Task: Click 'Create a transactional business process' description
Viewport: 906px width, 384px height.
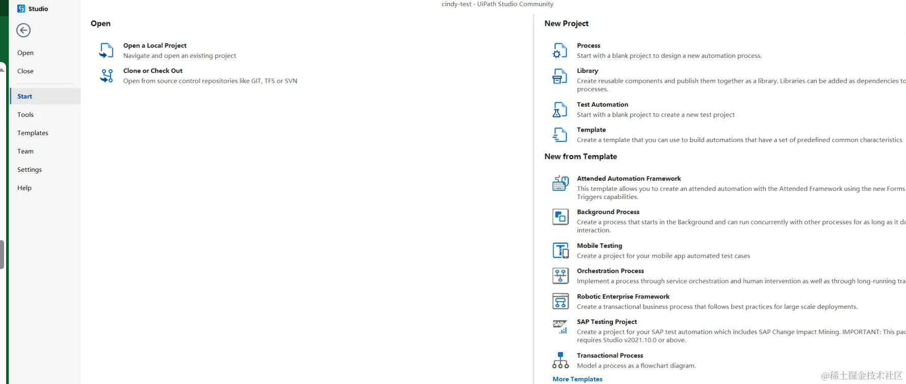Action: coord(717,307)
